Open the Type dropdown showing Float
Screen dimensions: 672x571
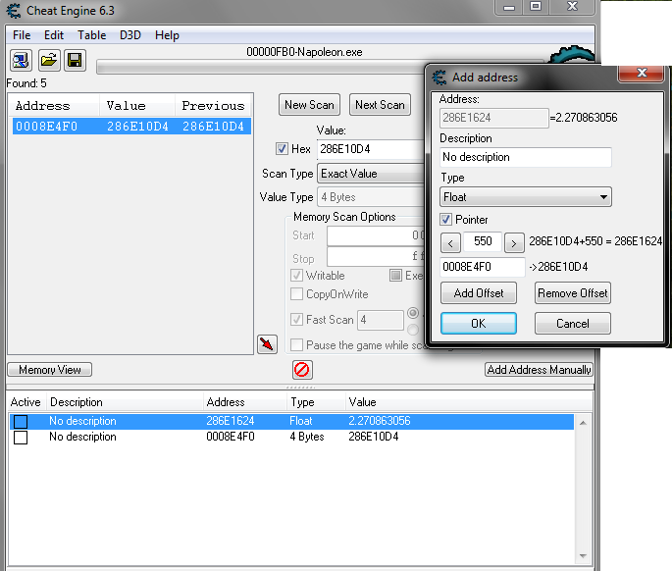pos(526,197)
